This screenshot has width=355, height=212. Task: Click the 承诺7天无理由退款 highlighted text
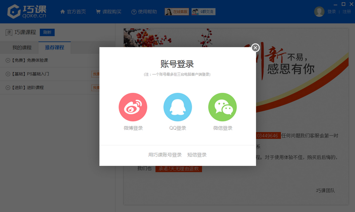[179, 169]
